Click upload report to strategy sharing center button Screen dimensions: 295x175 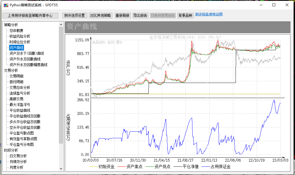(x=30, y=15)
